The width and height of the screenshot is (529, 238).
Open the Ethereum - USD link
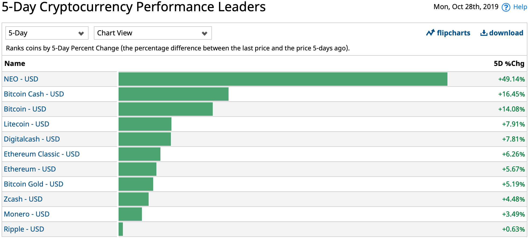coord(30,169)
